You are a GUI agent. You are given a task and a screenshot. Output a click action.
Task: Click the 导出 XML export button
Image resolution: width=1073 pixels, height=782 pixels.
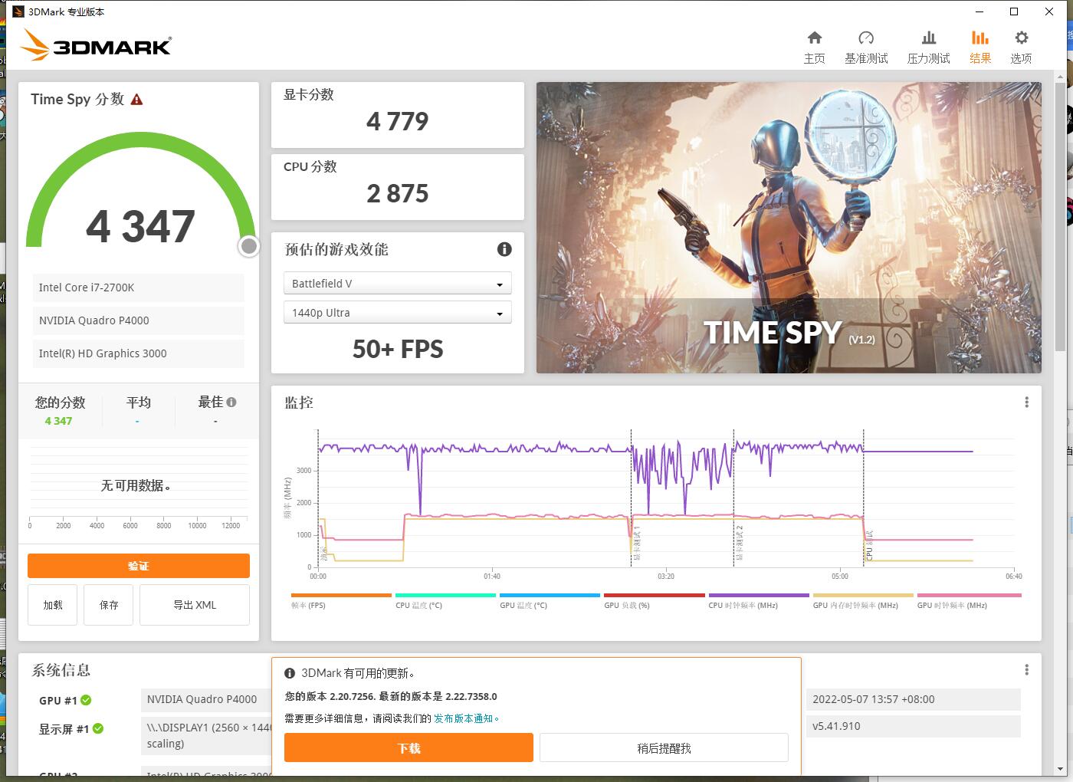pos(195,605)
